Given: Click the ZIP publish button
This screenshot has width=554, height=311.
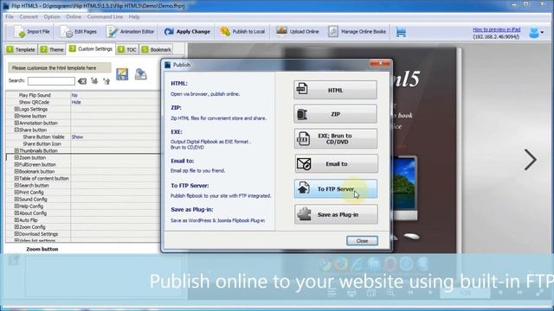Looking at the screenshot, I should [x=335, y=114].
